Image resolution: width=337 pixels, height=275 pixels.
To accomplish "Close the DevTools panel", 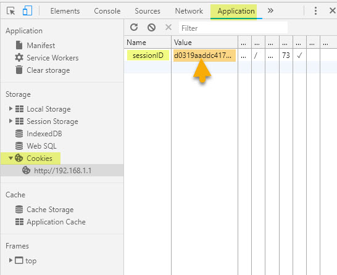I will point(333,10).
